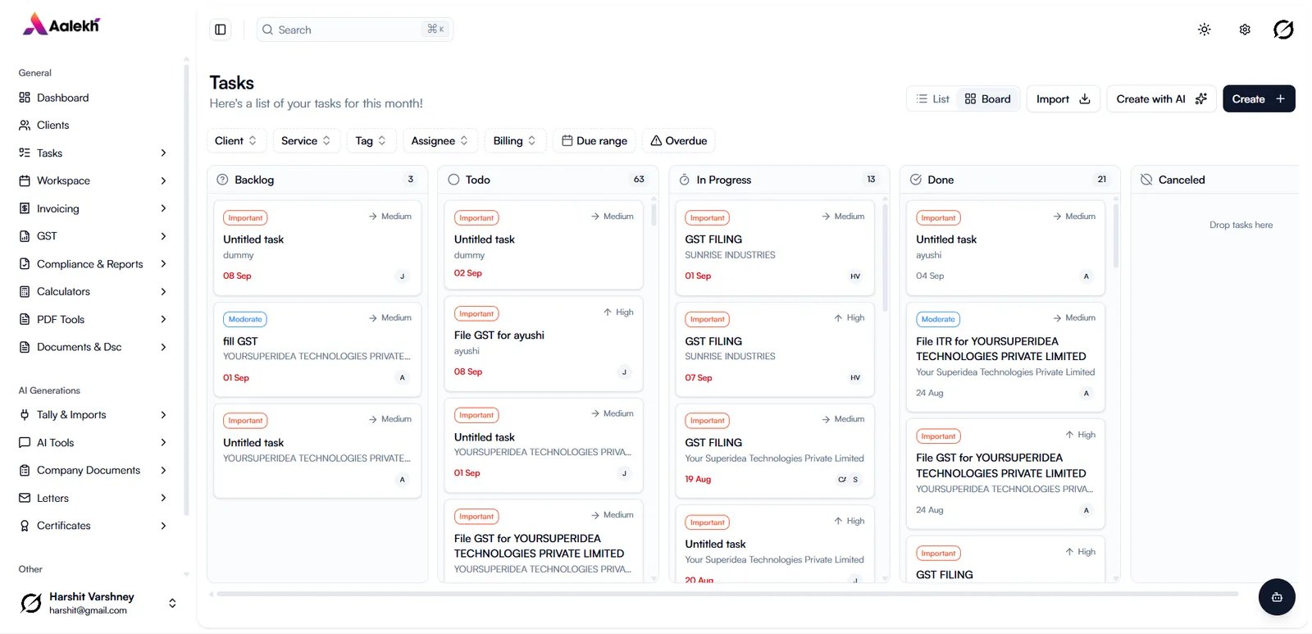Switch theme with the sun icon
Image resolution: width=1312 pixels, height=634 pixels.
pyautogui.click(x=1204, y=30)
